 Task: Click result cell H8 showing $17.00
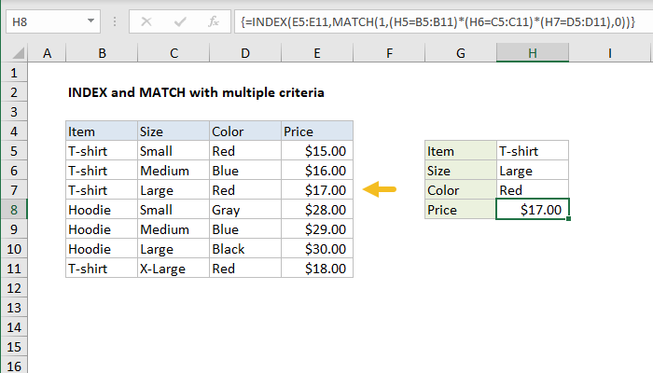[x=533, y=210]
